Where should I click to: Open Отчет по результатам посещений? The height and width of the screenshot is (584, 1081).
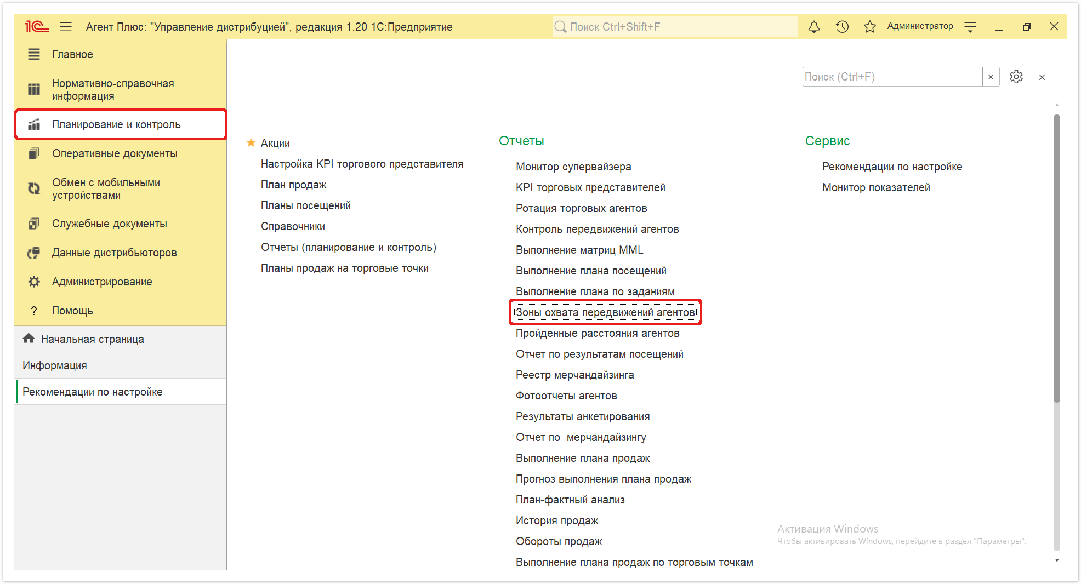point(600,354)
